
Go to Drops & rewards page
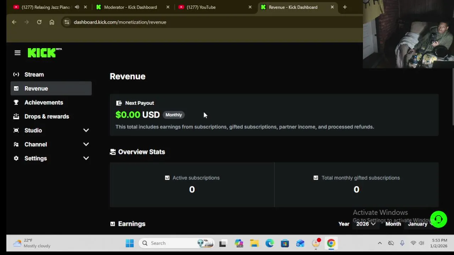pyautogui.click(x=46, y=117)
